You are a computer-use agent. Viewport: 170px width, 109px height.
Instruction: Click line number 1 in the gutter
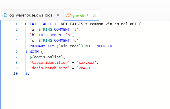click(17, 24)
